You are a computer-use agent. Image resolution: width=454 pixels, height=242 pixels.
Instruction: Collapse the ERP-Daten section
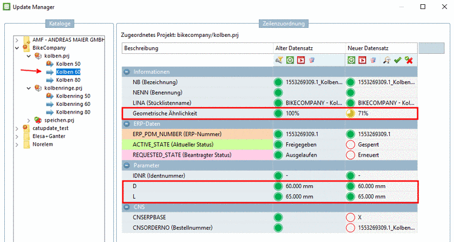(127, 124)
